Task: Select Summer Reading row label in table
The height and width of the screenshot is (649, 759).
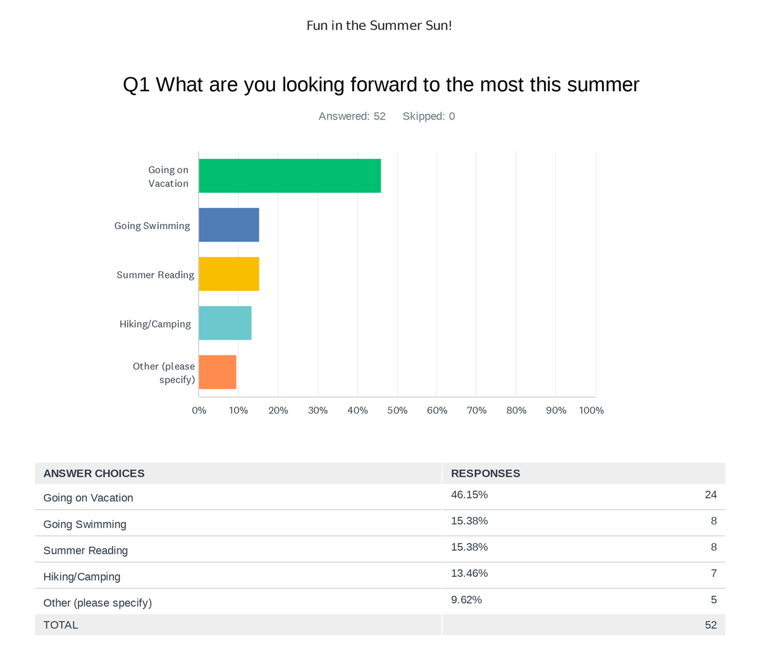Action: tap(85, 550)
